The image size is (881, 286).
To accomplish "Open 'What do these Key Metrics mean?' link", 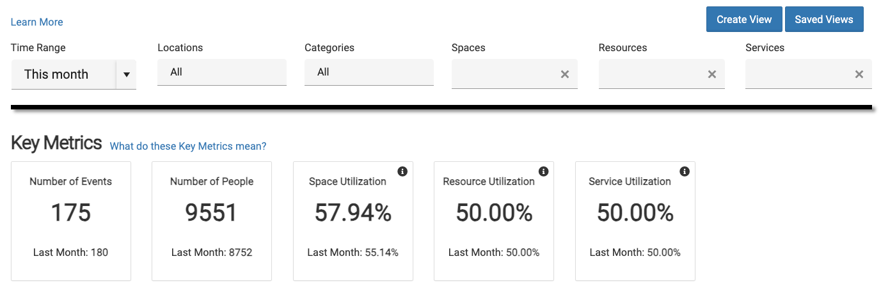I will pos(188,146).
